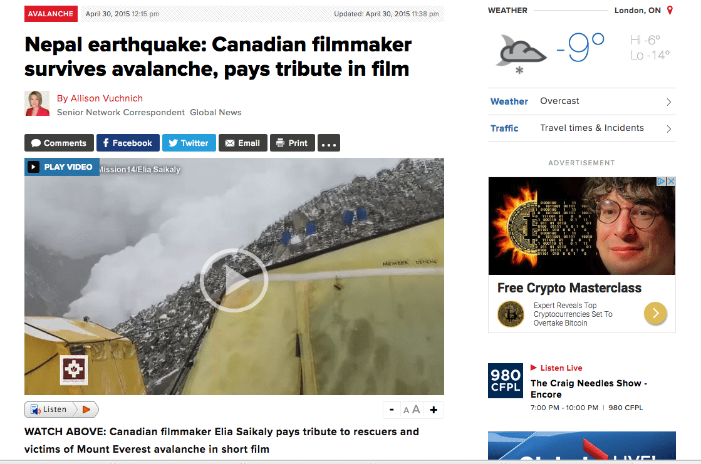
Task: Share article on Twitter
Action: point(189,143)
